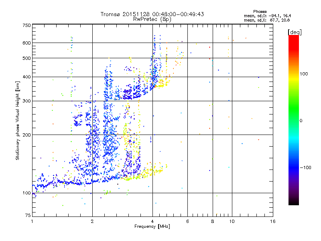Click y-axis tick label '300'
This screenshot has height=241, width=321.
[x=26, y=101]
